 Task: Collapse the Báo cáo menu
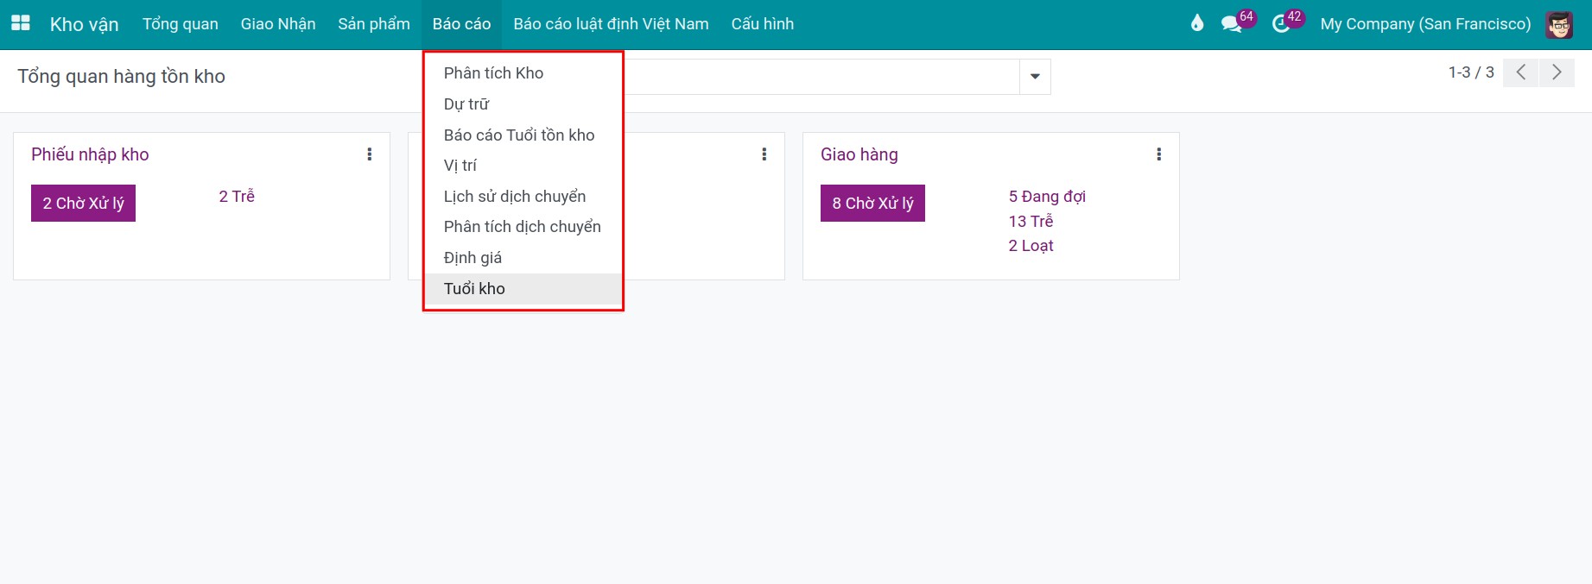[462, 24]
